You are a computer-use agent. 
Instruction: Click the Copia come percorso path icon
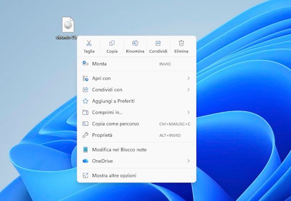click(85, 124)
